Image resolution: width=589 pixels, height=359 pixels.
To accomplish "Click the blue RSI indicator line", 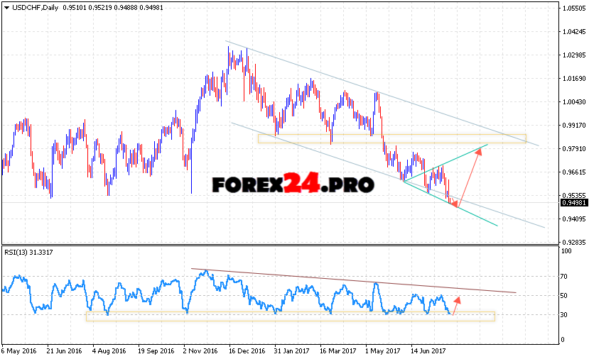I will tap(163, 287).
